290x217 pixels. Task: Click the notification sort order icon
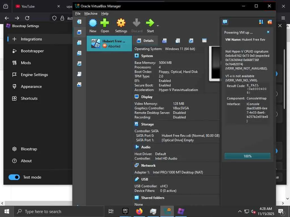click(261, 22)
